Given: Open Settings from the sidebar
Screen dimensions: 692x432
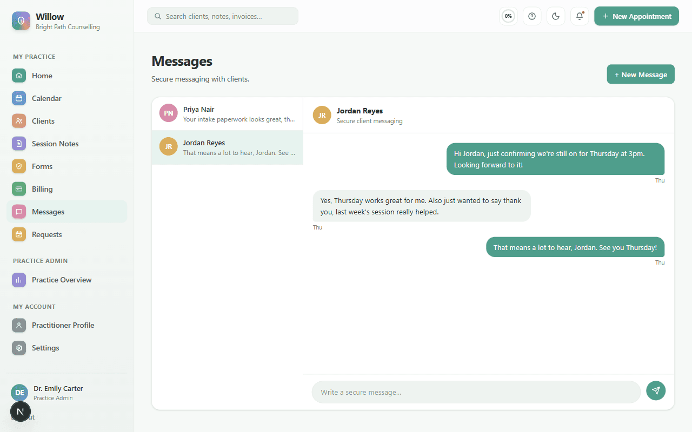Looking at the screenshot, I should (x=67, y=348).
